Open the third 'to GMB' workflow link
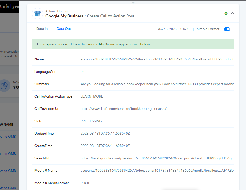The height and width of the screenshot is (190, 246). tap(8, 171)
